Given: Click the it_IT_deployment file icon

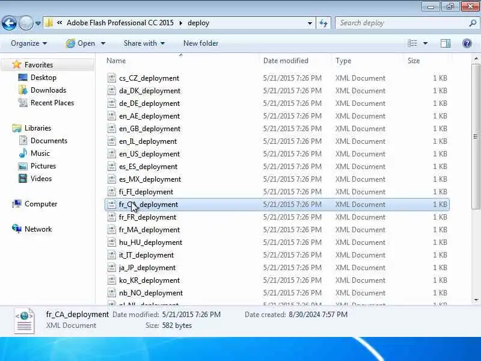Looking at the screenshot, I should 112,255.
